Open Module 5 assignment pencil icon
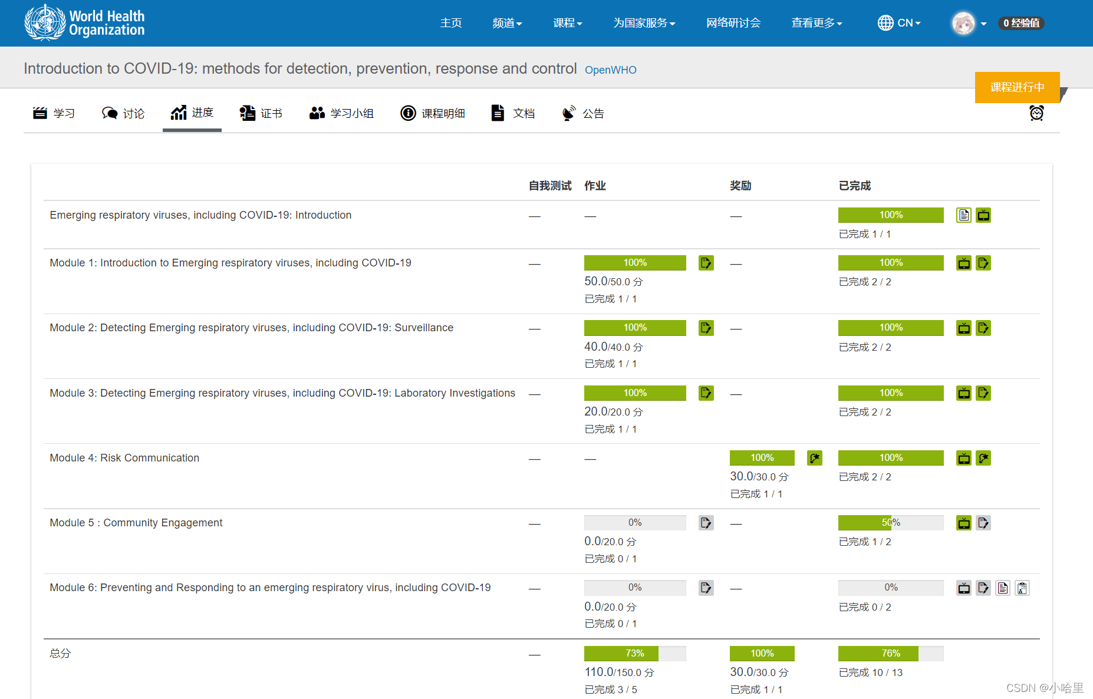Screen dimensions: 1093x699 706,523
